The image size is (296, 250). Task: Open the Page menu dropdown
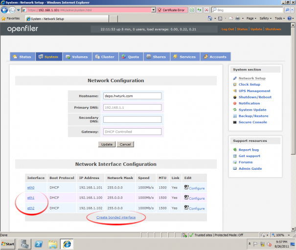point(251,18)
